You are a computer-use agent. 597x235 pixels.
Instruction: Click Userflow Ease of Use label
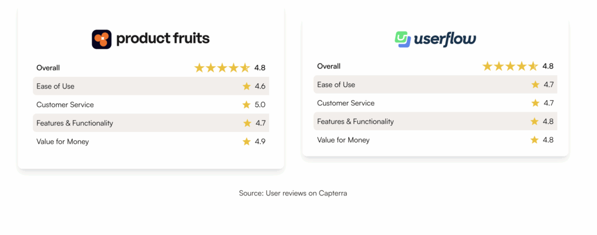click(336, 84)
